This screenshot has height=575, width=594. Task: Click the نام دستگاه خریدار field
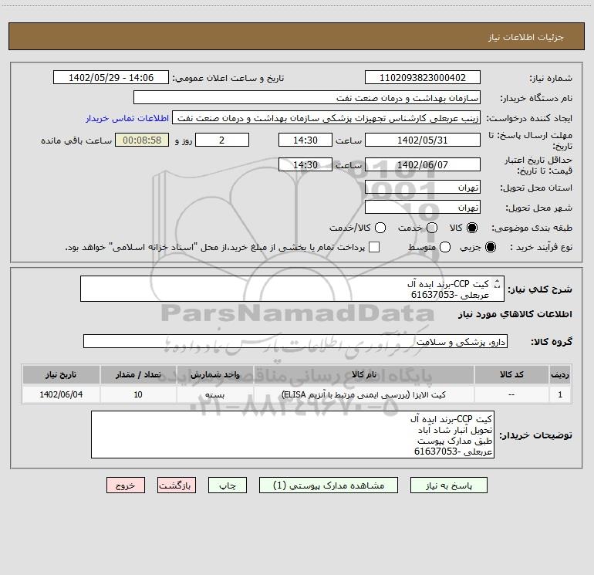(x=307, y=97)
